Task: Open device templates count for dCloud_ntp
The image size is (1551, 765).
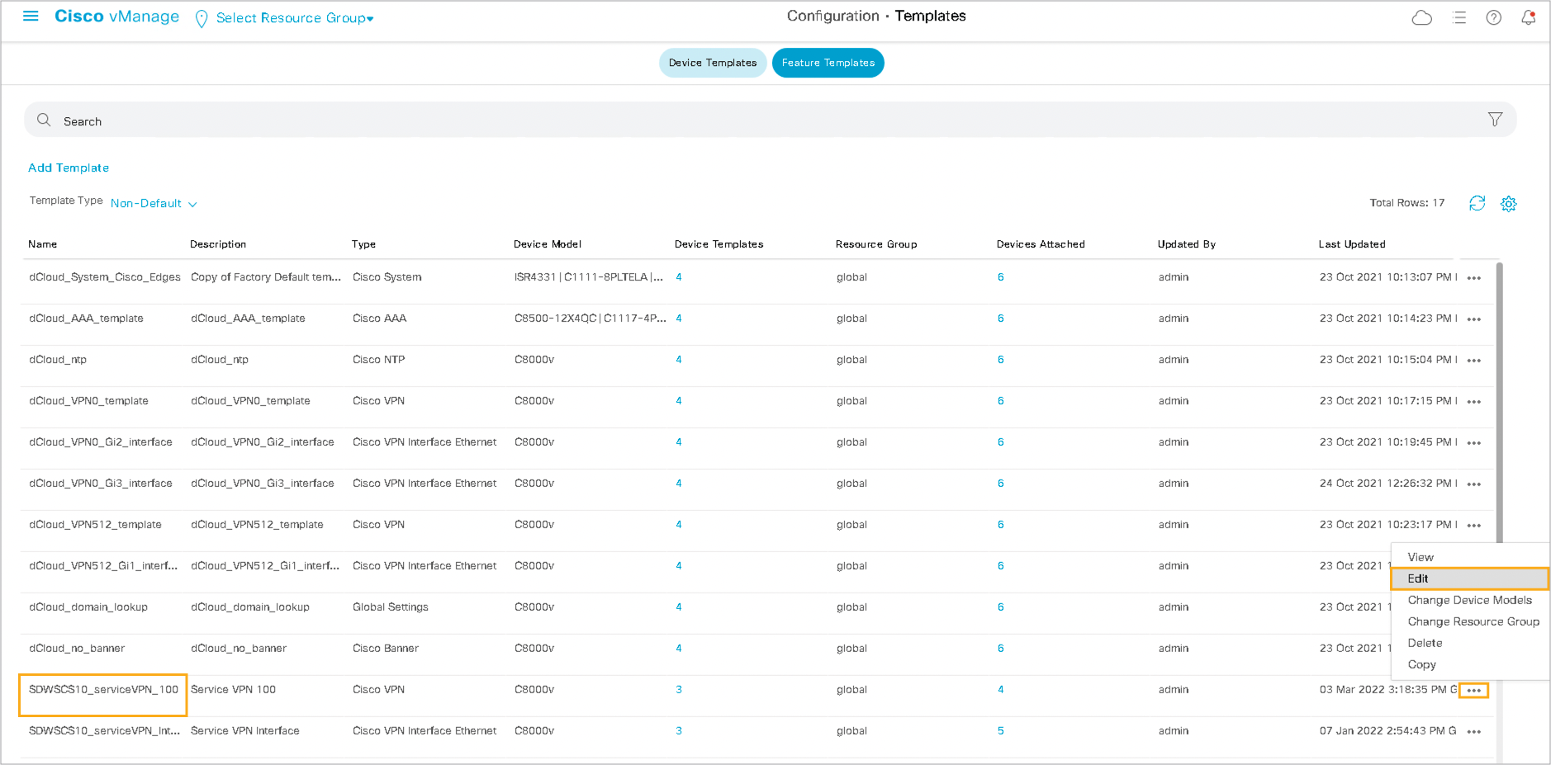Action: pos(679,360)
